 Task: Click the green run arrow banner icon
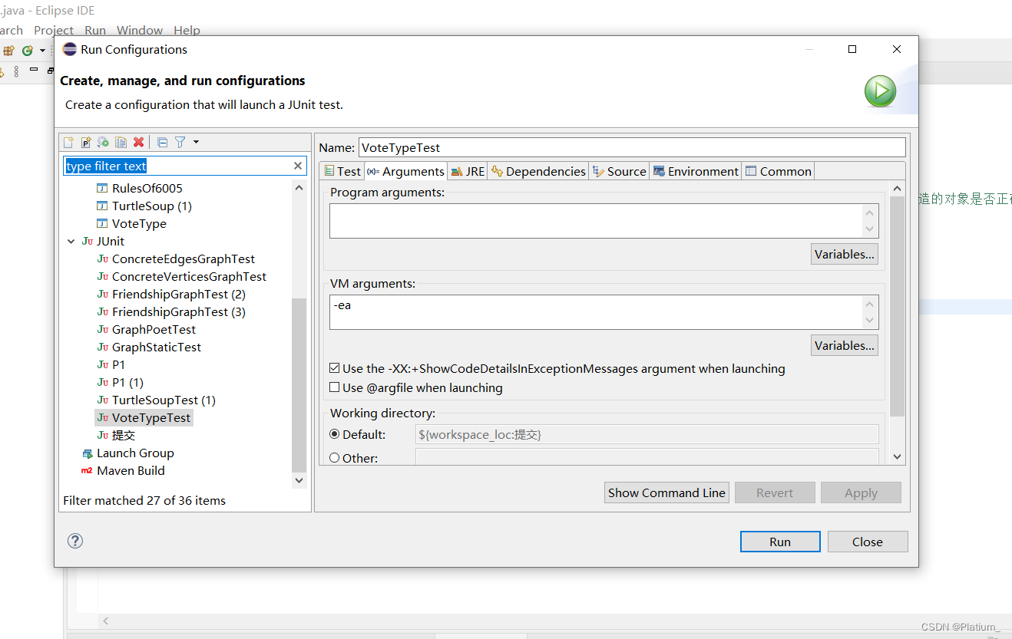[880, 91]
